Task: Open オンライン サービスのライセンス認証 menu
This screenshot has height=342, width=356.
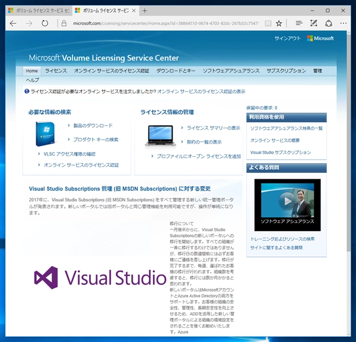Action: tap(112, 71)
